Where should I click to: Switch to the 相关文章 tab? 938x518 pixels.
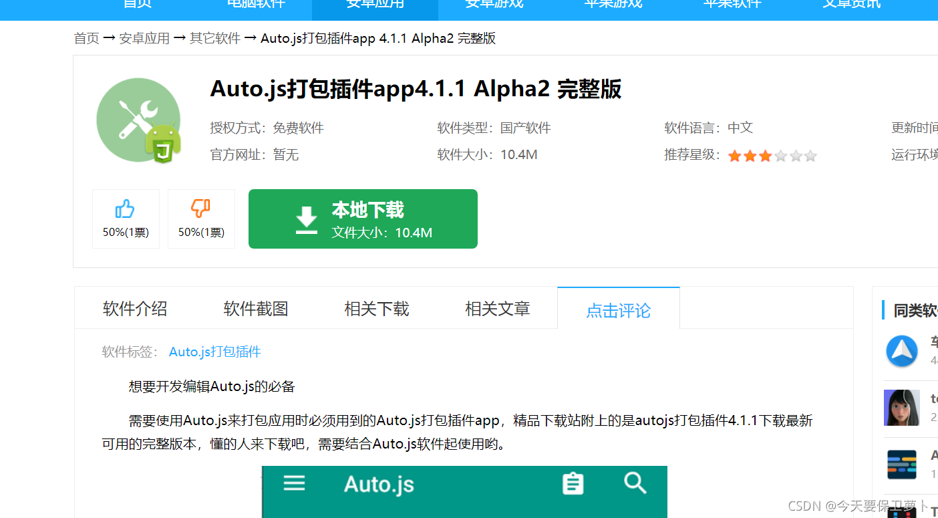pos(498,309)
